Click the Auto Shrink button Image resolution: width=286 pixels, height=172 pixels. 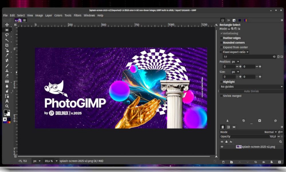[251, 91]
